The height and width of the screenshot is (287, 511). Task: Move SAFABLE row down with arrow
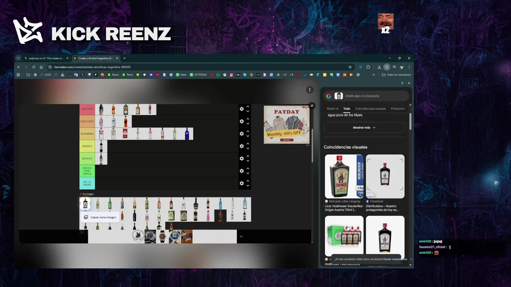click(248, 148)
